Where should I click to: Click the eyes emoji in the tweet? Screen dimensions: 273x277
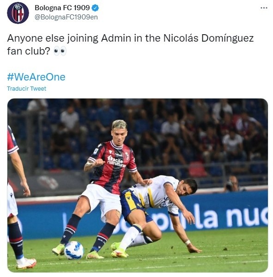(x=60, y=51)
